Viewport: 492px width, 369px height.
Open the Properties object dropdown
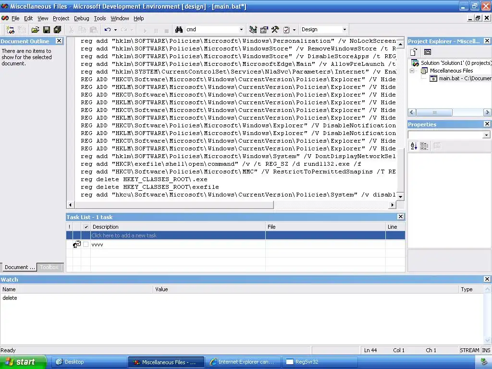coord(486,135)
